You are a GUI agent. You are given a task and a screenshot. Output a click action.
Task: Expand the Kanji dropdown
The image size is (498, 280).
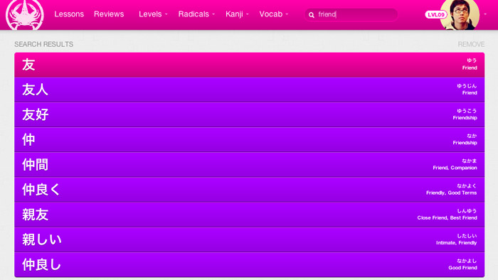point(237,14)
